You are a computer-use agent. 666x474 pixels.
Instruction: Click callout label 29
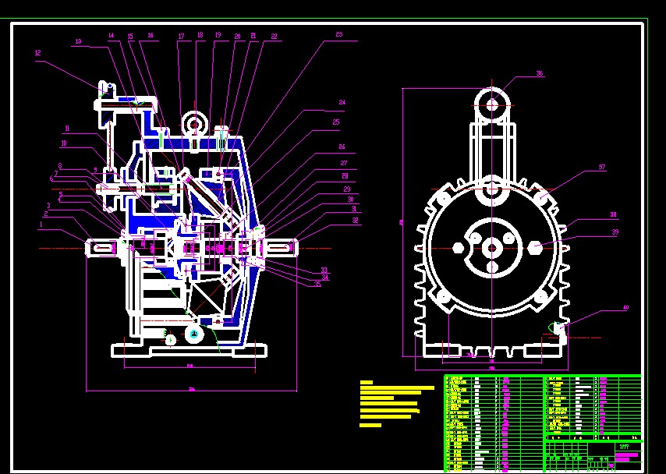(347, 189)
